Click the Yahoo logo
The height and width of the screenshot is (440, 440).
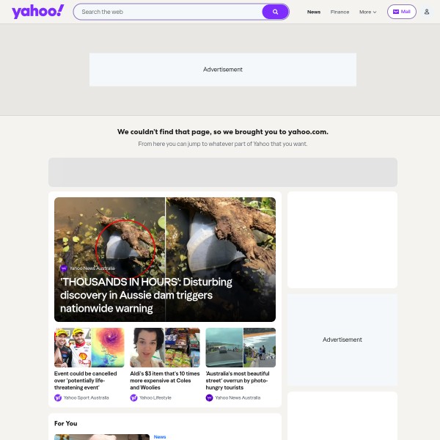38,12
